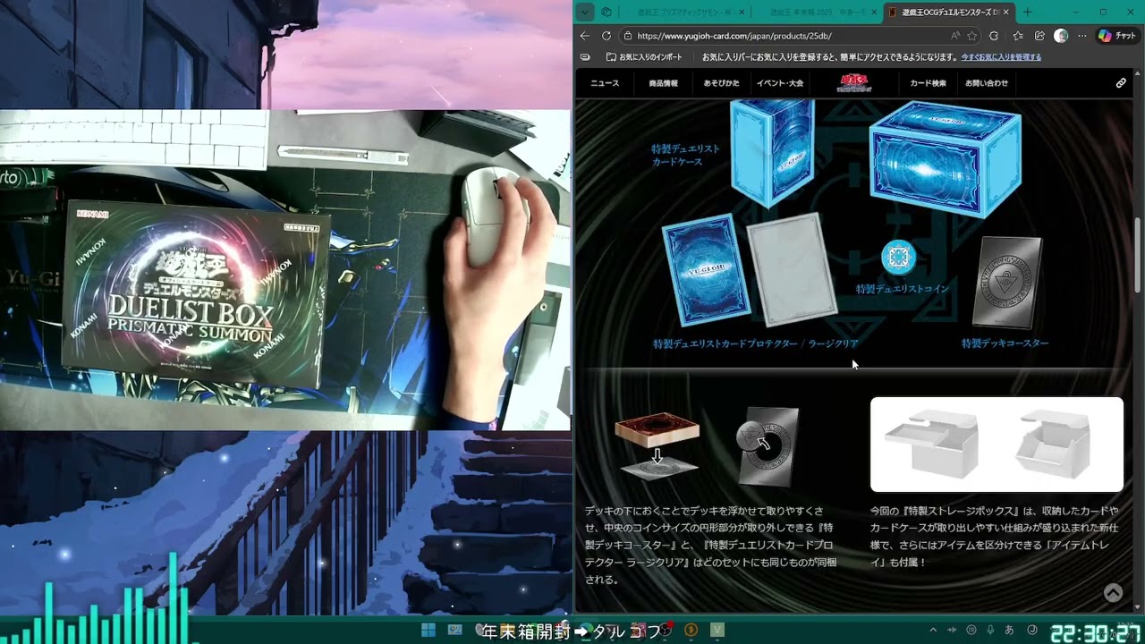Open the イベント・大会 site menu
The height and width of the screenshot is (644, 1145).
pos(780,83)
